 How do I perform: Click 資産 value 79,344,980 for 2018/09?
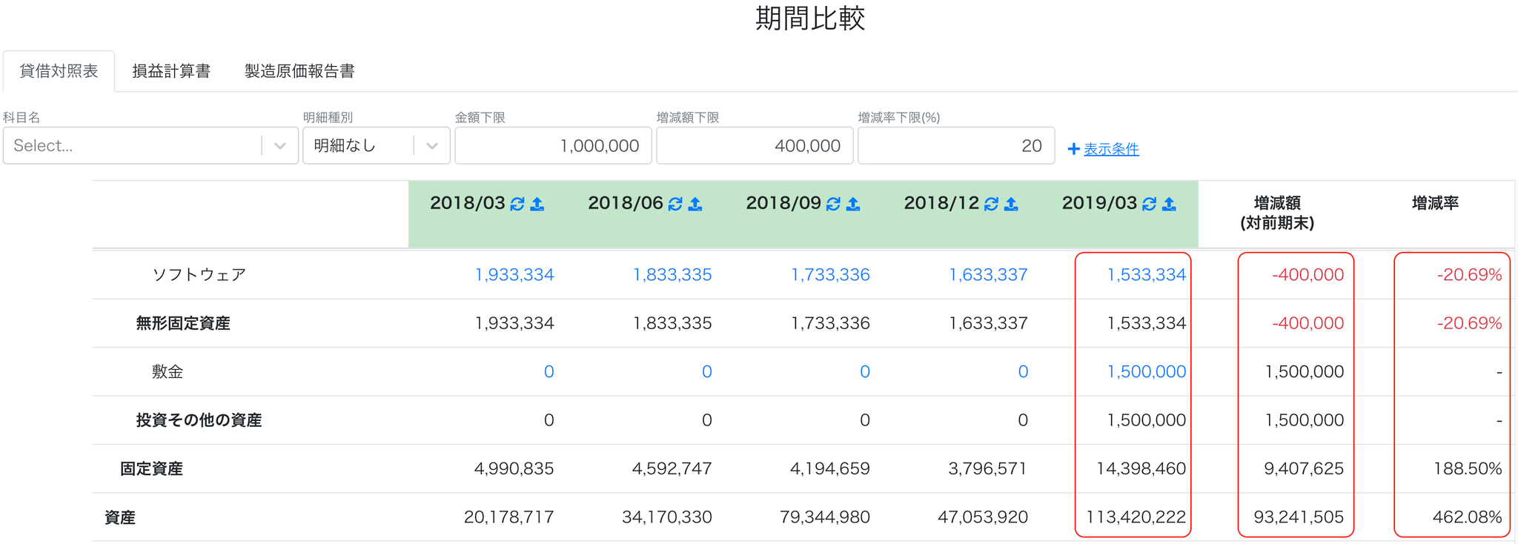click(825, 517)
